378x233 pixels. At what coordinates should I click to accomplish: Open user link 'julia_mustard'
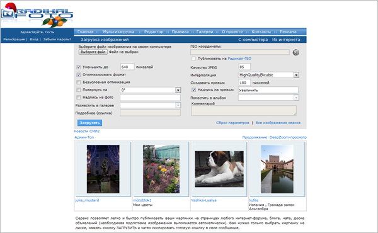pos(87,200)
